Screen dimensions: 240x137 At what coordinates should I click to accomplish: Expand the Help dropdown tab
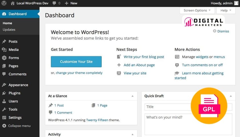pos(226,10)
